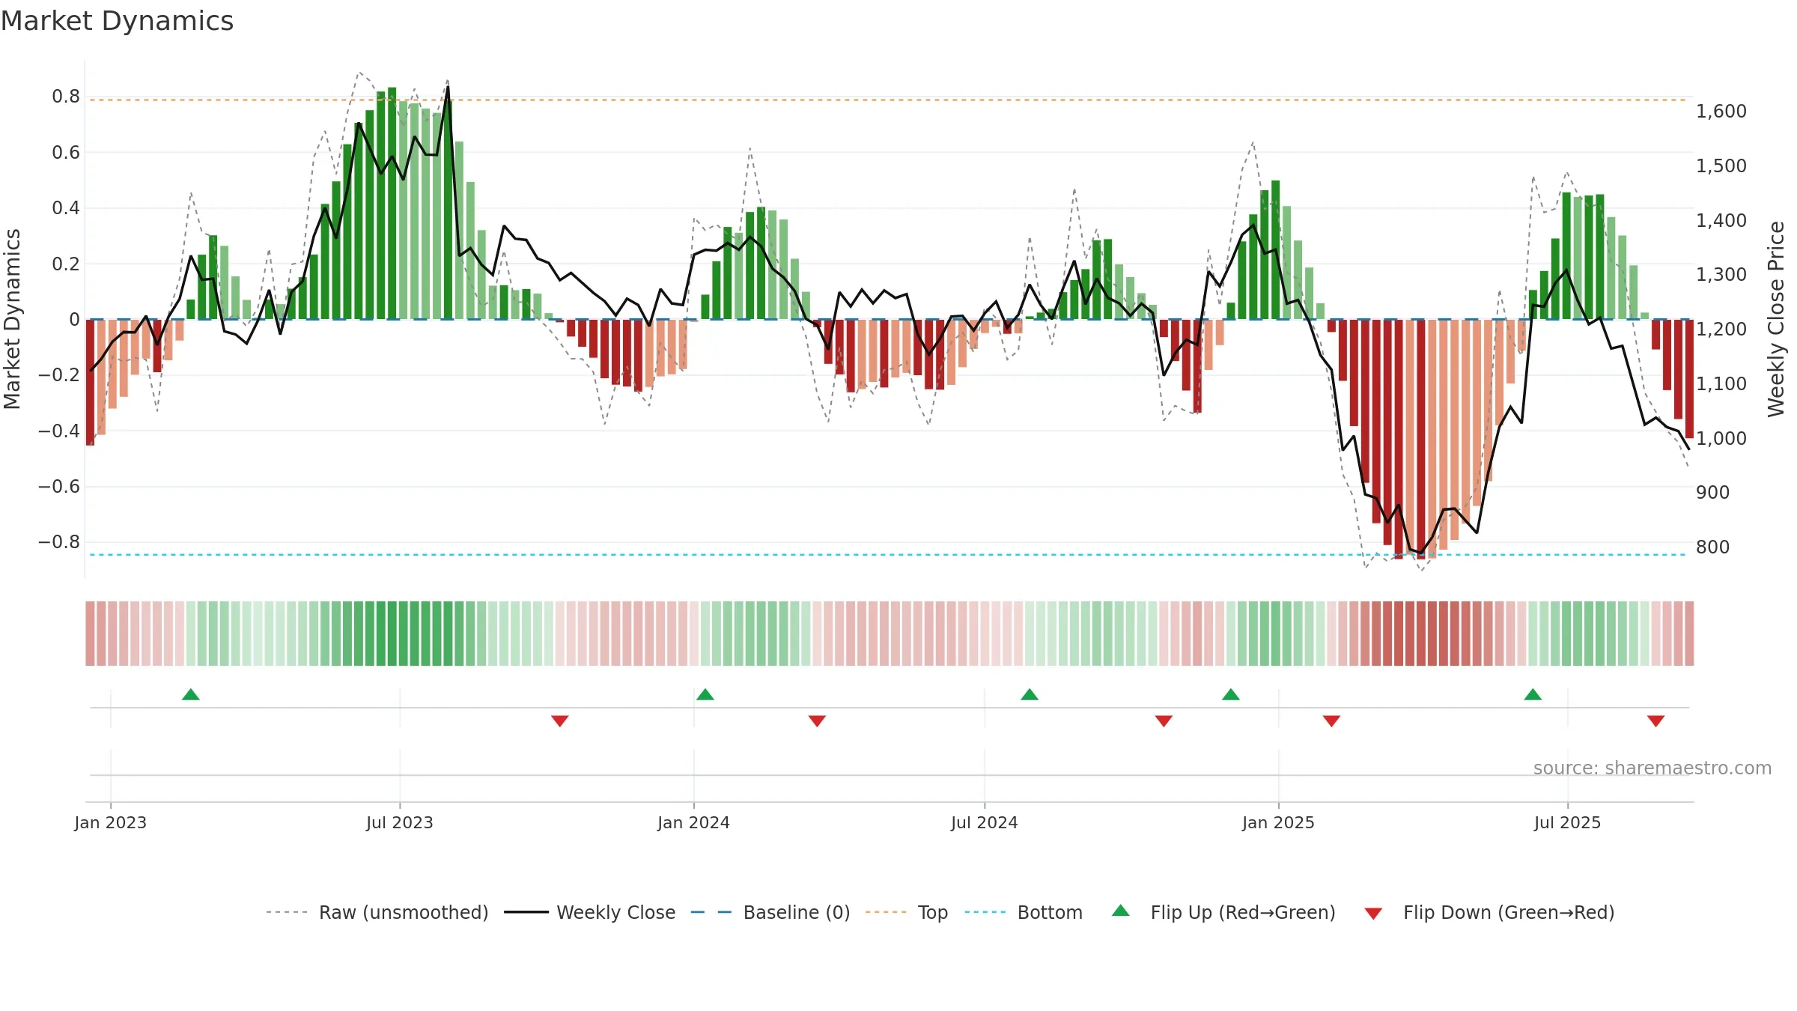Select the flip-down marker near February 2025
The image size is (1797, 1011).
click(1331, 720)
